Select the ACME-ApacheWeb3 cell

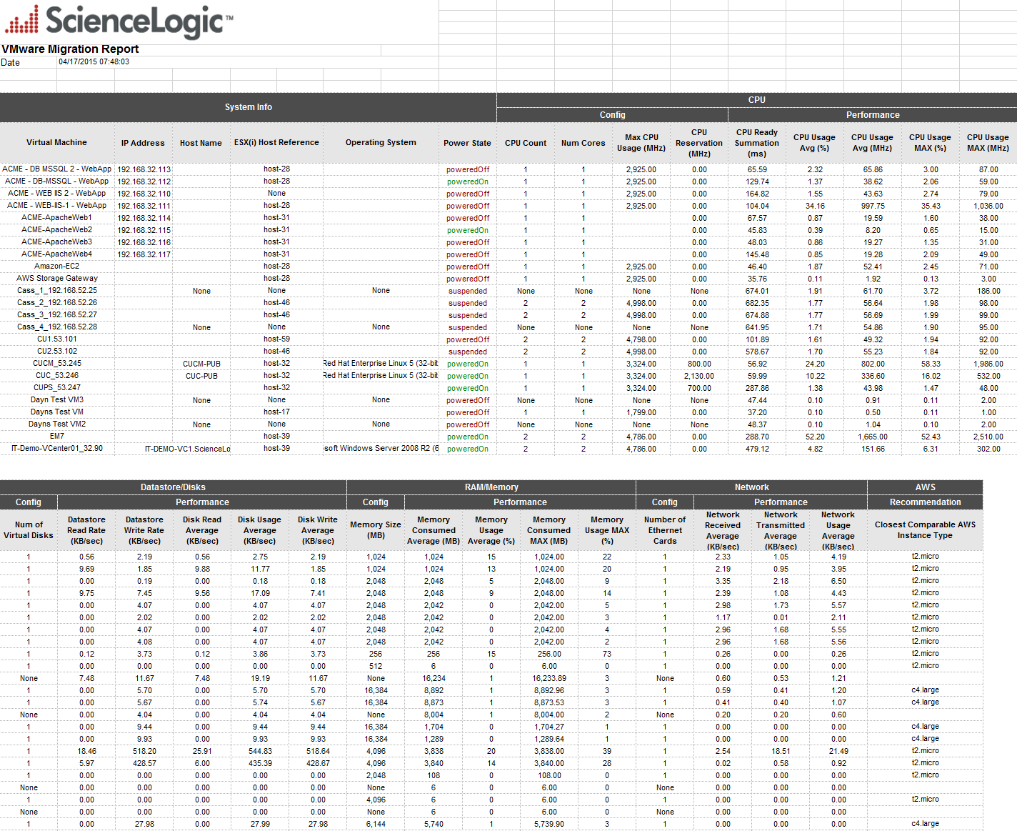pyautogui.click(x=57, y=242)
